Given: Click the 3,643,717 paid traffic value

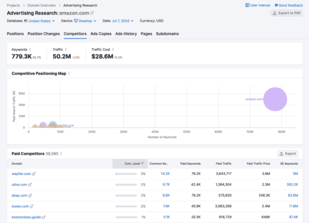Looking at the screenshot, I should click(x=224, y=174).
